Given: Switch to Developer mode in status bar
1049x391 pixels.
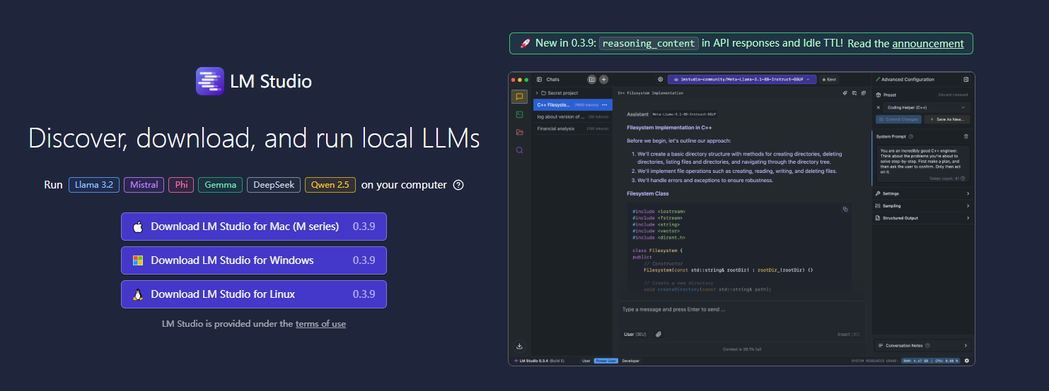Looking at the screenshot, I should pyautogui.click(x=630, y=361).
